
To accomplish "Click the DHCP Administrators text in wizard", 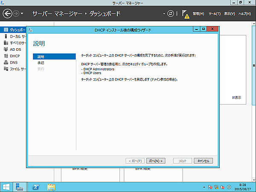I will pos(99,69).
